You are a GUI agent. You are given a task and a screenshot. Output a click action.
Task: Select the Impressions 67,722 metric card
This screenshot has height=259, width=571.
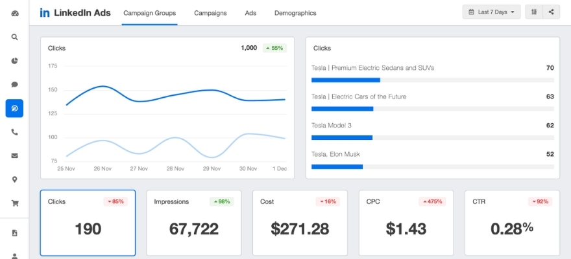[x=194, y=223]
